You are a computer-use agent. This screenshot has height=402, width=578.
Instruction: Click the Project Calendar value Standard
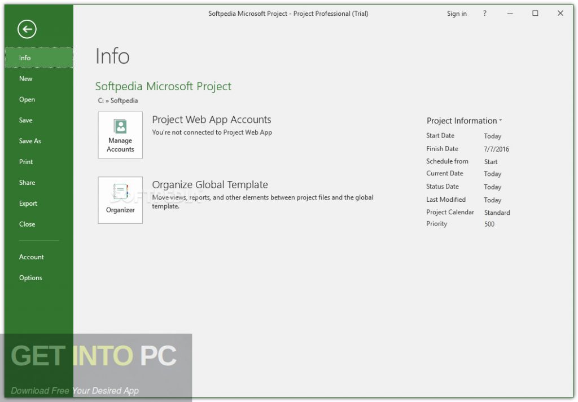pos(497,213)
